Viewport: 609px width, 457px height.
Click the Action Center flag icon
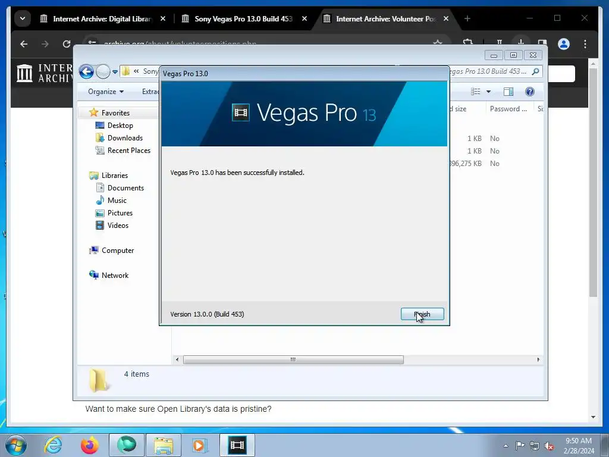(520, 445)
